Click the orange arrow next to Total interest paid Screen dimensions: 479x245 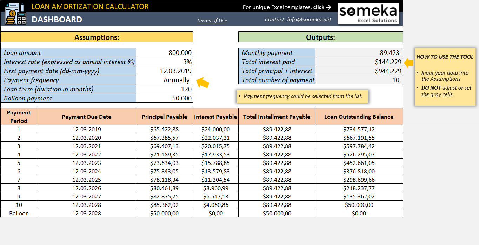tap(409, 63)
